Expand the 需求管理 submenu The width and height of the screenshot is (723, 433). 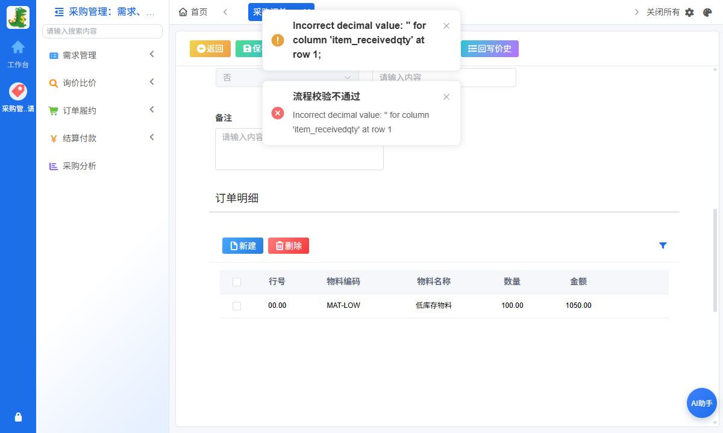(x=152, y=54)
